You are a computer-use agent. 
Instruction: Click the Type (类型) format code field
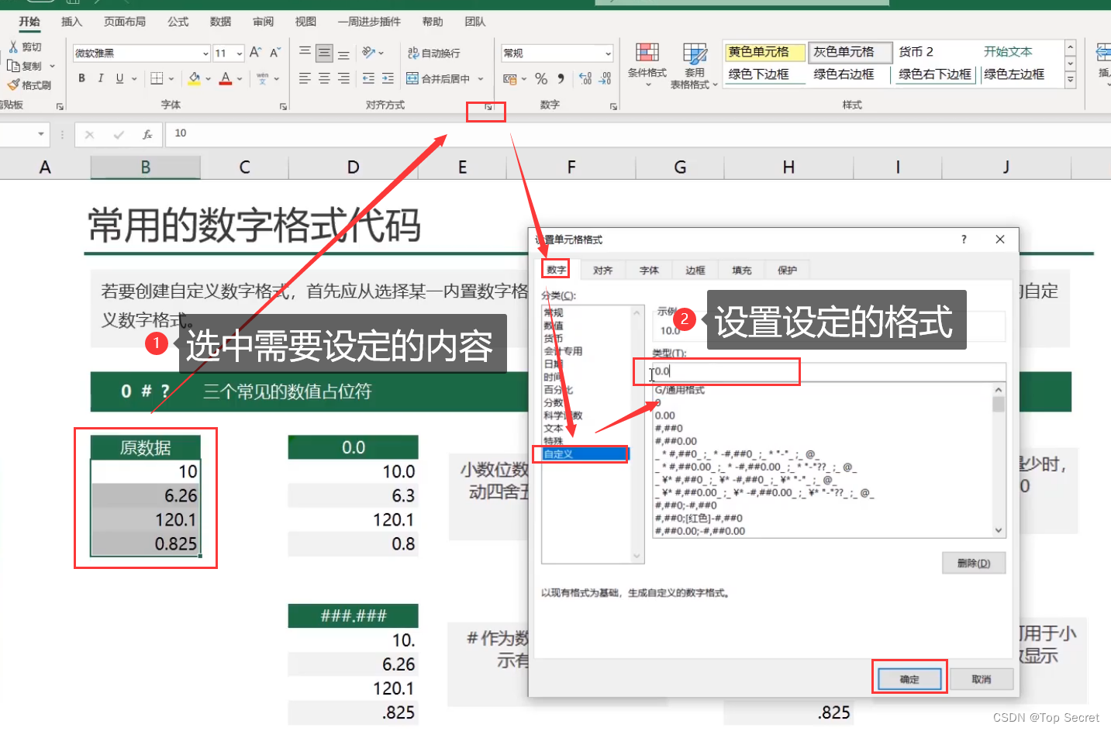coord(829,371)
